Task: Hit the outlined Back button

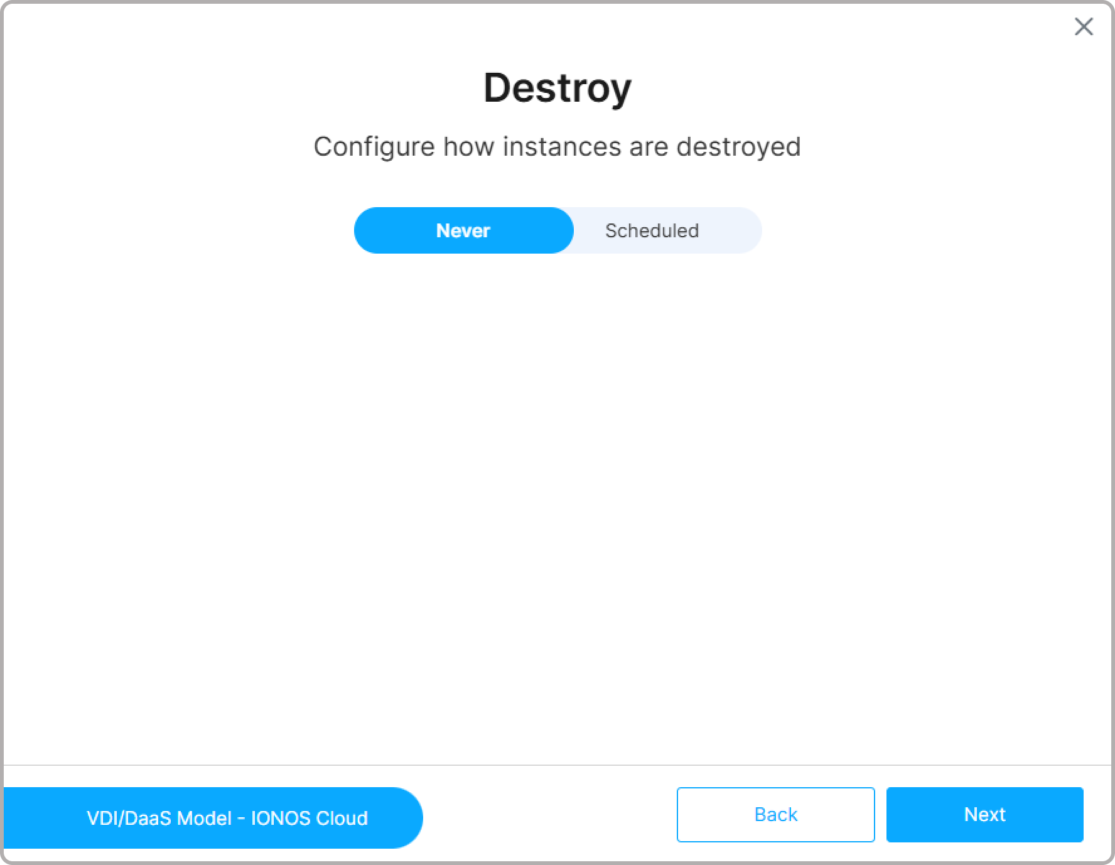Action: tap(775, 814)
